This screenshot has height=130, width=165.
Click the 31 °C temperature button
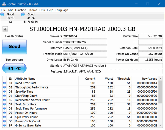(x=14, y=68)
